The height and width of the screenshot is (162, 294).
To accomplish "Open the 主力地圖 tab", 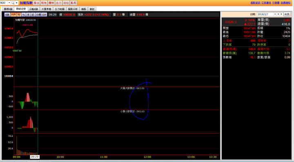I will [x=60, y=9].
